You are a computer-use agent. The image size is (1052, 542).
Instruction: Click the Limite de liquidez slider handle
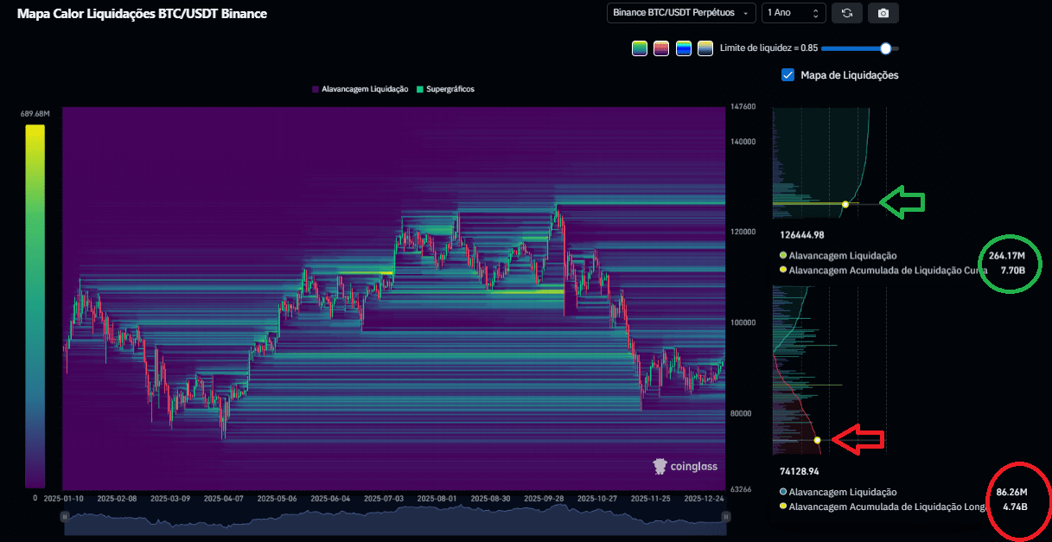tap(885, 48)
